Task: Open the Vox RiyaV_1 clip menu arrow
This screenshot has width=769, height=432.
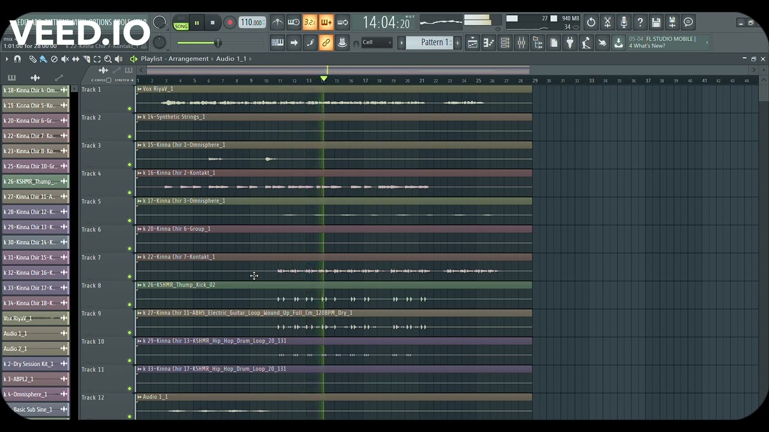Action: [x=139, y=89]
